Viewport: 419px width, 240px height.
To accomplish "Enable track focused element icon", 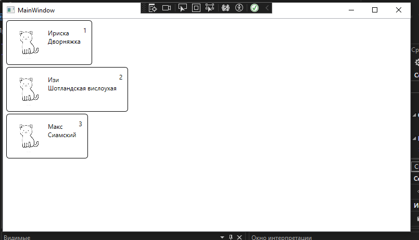I will point(210,8).
